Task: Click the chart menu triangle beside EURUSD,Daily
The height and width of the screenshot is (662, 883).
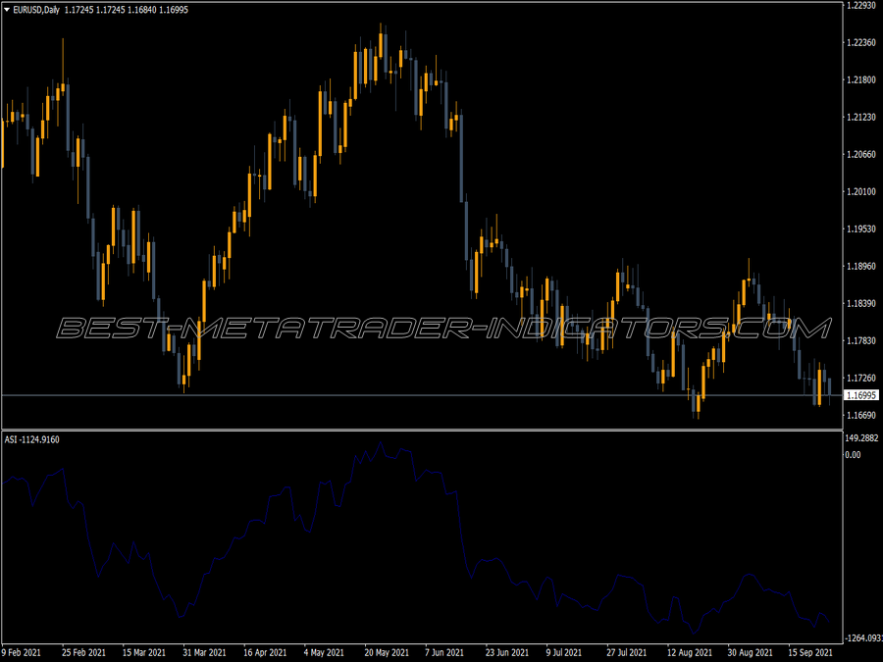Action: [x=7, y=10]
